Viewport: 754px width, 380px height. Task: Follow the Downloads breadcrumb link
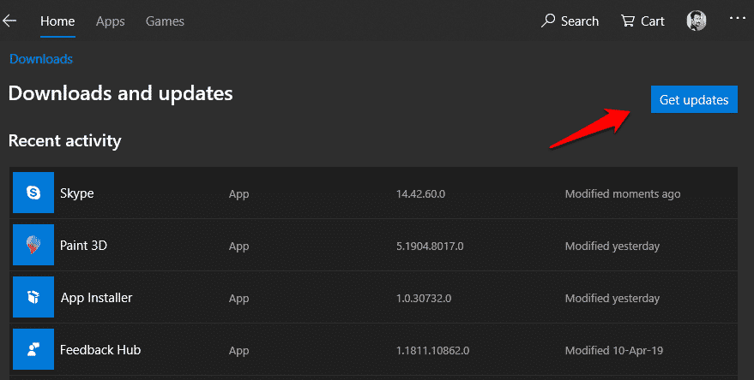click(x=40, y=59)
